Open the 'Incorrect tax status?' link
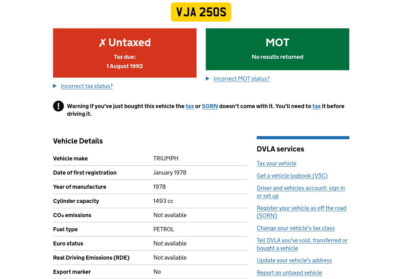394x279 pixels. coord(87,86)
